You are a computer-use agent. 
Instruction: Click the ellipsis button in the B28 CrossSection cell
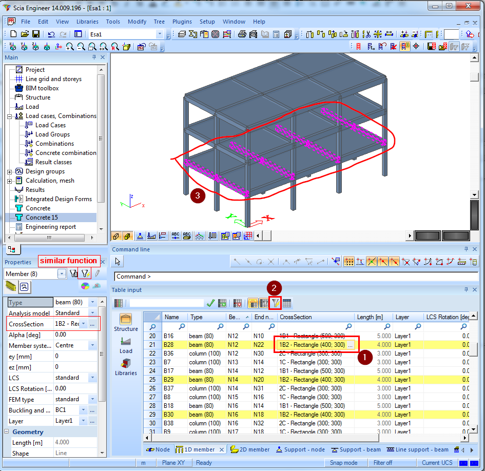350,345
